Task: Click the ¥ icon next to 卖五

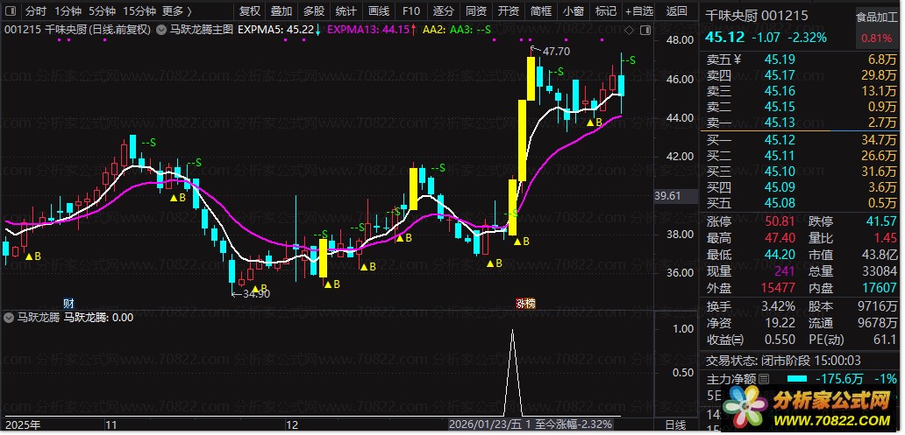Action: (737, 60)
